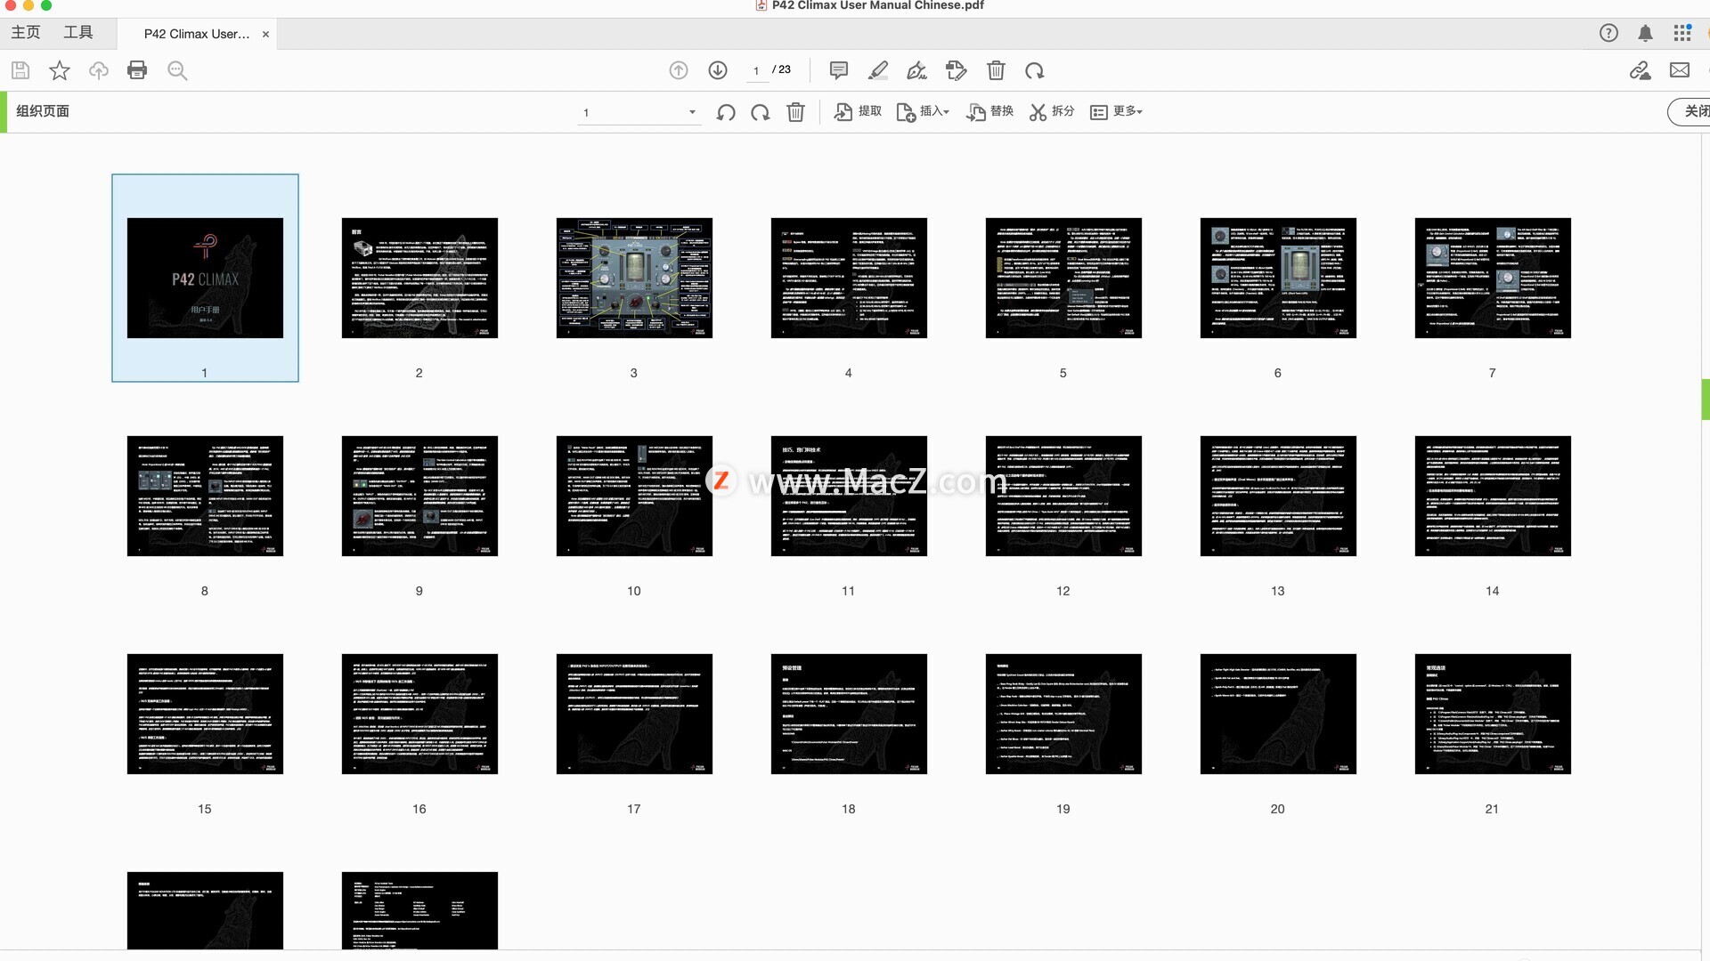Click the green vertical scrollbar handle
1710x961 pixels.
(1706, 400)
